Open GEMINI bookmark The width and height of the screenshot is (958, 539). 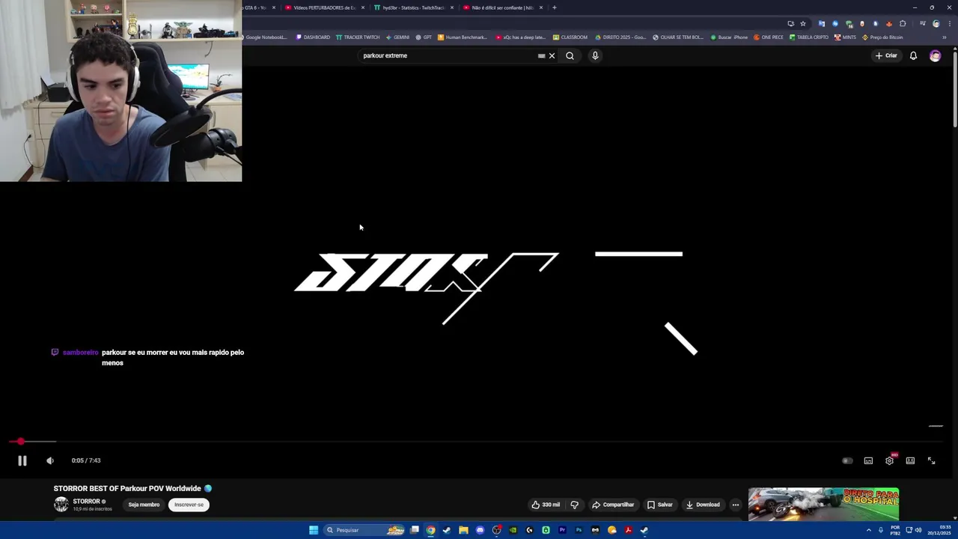tap(397, 37)
